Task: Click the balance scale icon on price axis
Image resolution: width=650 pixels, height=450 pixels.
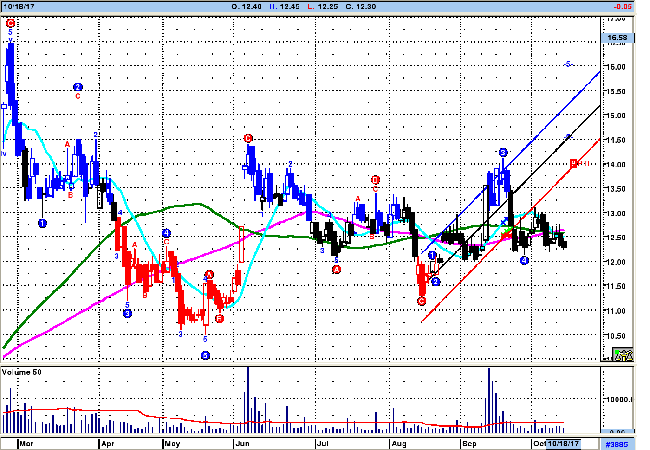Action: tap(623, 355)
